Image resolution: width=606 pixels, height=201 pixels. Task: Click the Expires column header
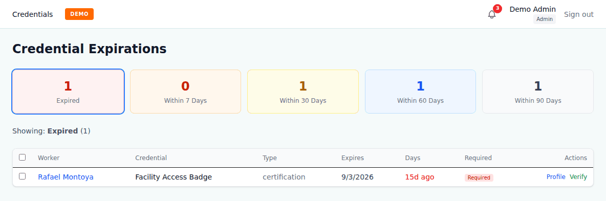(353, 158)
